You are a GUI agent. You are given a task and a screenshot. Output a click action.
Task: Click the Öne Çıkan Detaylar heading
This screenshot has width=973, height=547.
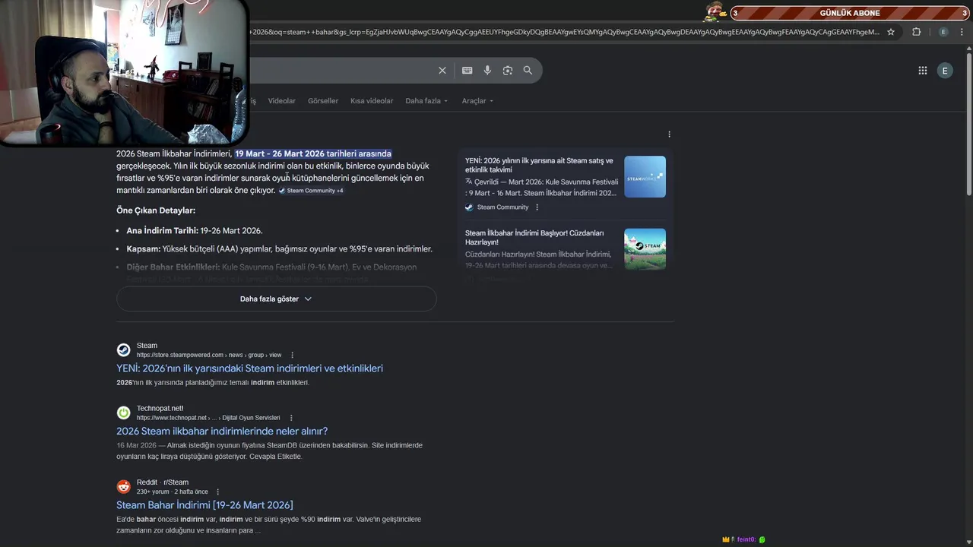(x=156, y=210)
